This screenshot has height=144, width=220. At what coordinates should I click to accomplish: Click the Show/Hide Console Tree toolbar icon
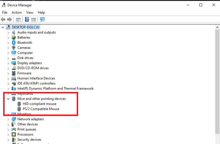pos(18,19)
